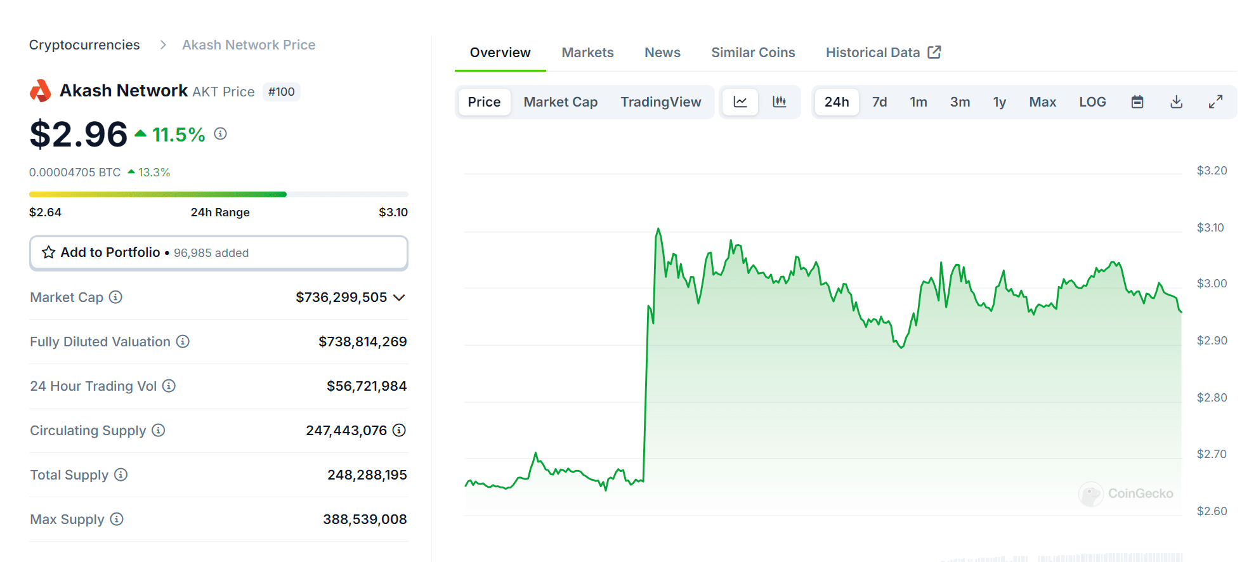Click the 248,288,195 total supply value

coord(367,475)
